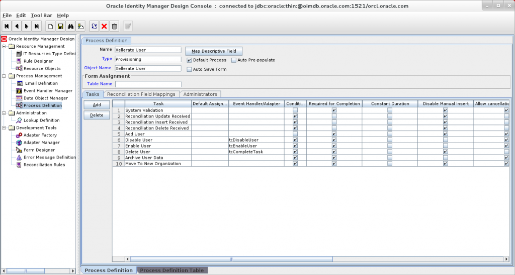Click the Save toolbar icon
Screen dimensions: 515x275
pyautogui.click(x=60, y=26)
